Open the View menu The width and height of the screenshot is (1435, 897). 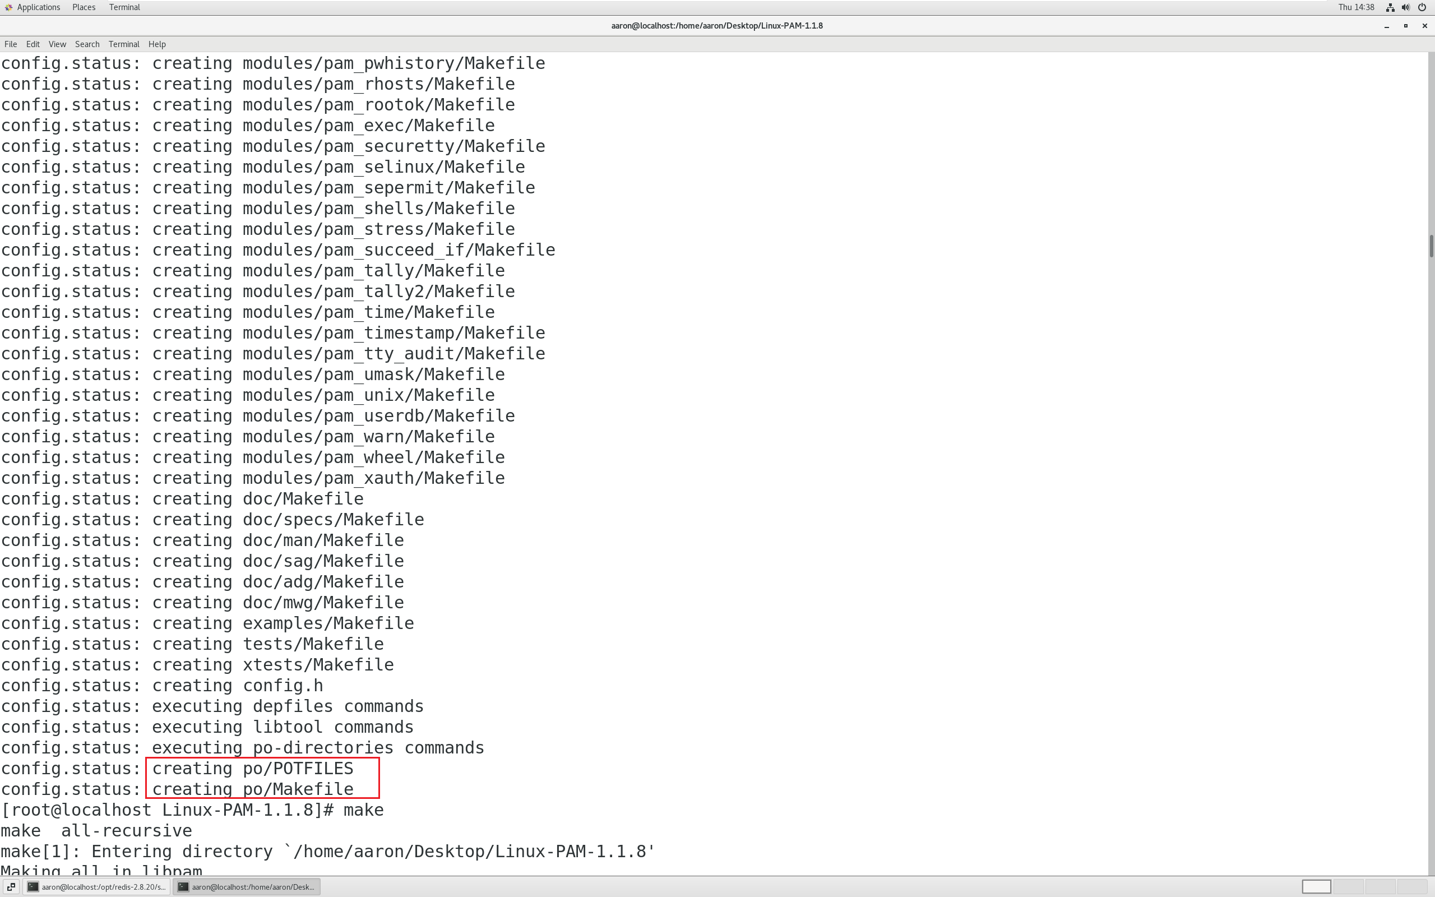pos(57,44)
